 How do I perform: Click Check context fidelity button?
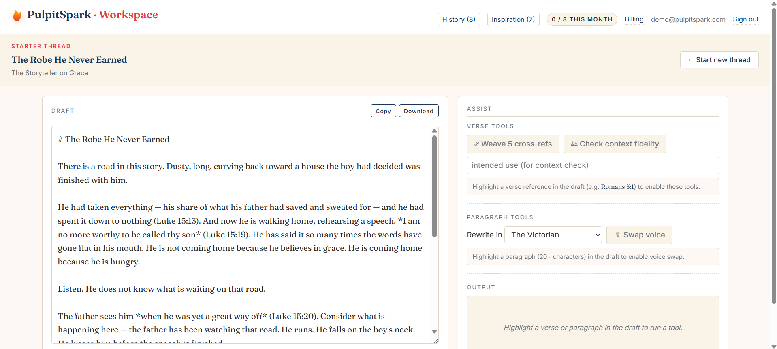[x=615, y=144]
